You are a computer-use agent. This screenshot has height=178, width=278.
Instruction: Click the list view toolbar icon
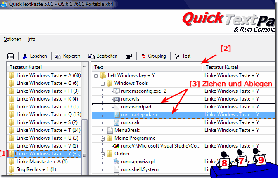10,56
